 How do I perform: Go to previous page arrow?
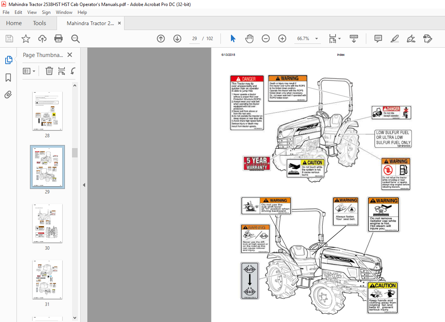(x=161, y=39)
